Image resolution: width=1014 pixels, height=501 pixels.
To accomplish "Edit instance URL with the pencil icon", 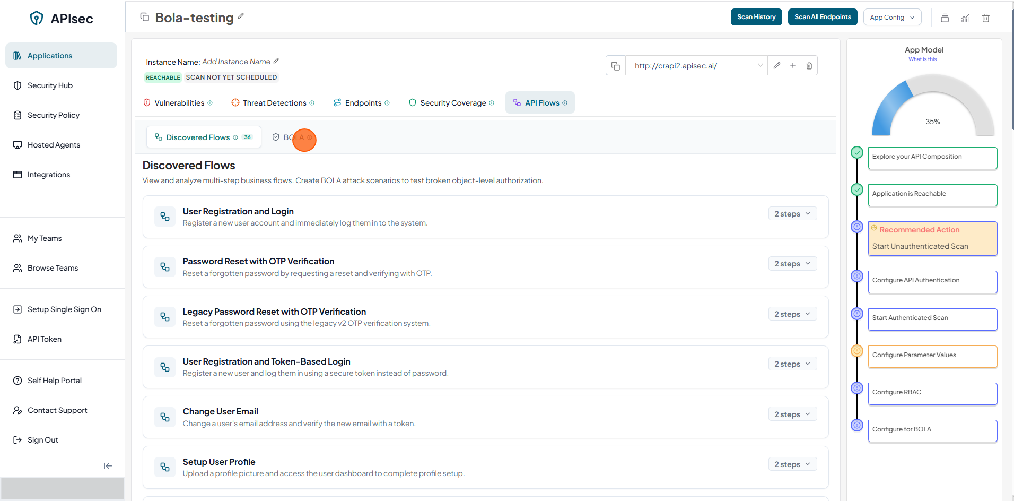I will coord(776,66).
